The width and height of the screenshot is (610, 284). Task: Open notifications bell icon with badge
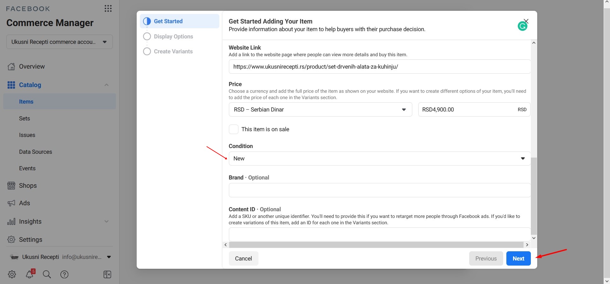(x=30, y=274)
